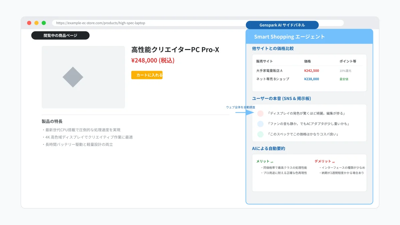Click the 10%還元 points cell
The image size is (400, 225).
click(x=345, y=71)
